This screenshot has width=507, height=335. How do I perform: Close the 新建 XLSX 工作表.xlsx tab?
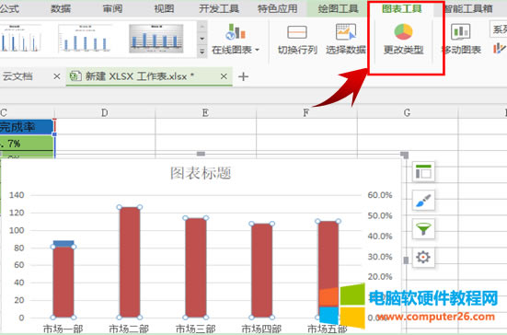(x=224, y=76)
